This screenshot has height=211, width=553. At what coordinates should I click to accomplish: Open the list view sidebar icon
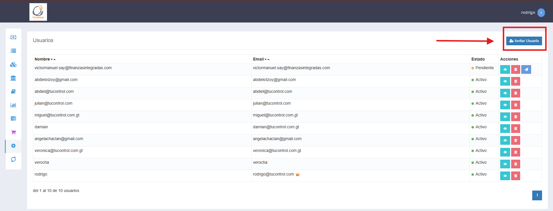13,51
